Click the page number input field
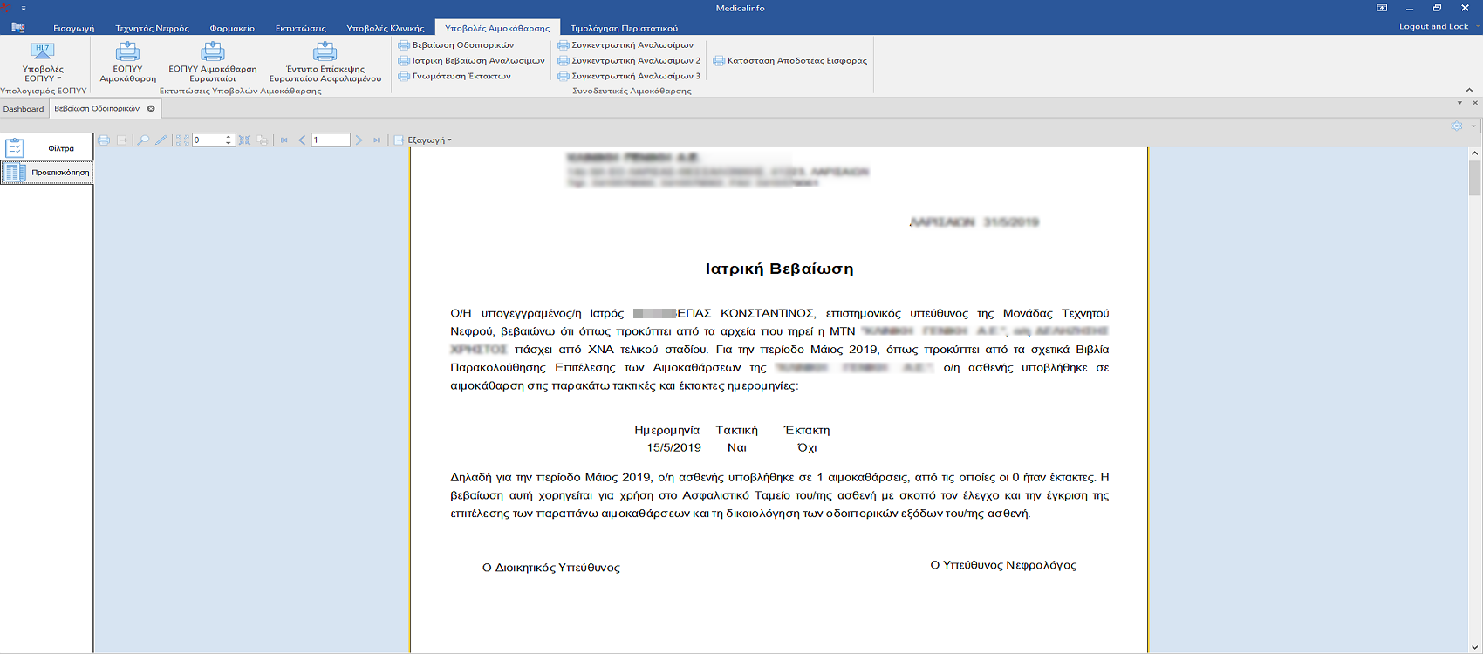Image resolution: width=1483 pixels, height=654 pixels. [x=330, y=140]
